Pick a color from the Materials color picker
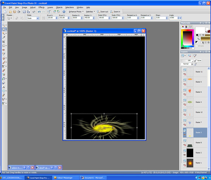Screen dimensions: 211x180 [187, 38]
